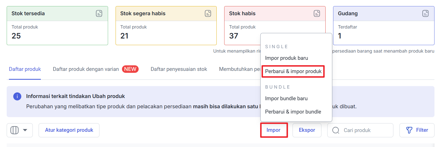Choose Perbarui & impor bundle option
The width and height of the screenshot is (442, 147).
pyautogui.click(x=293, y=112)
